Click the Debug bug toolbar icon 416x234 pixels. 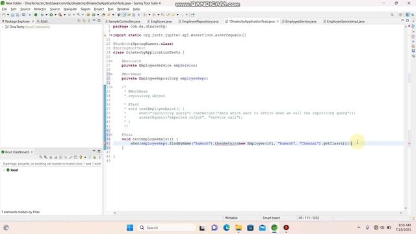42,15
